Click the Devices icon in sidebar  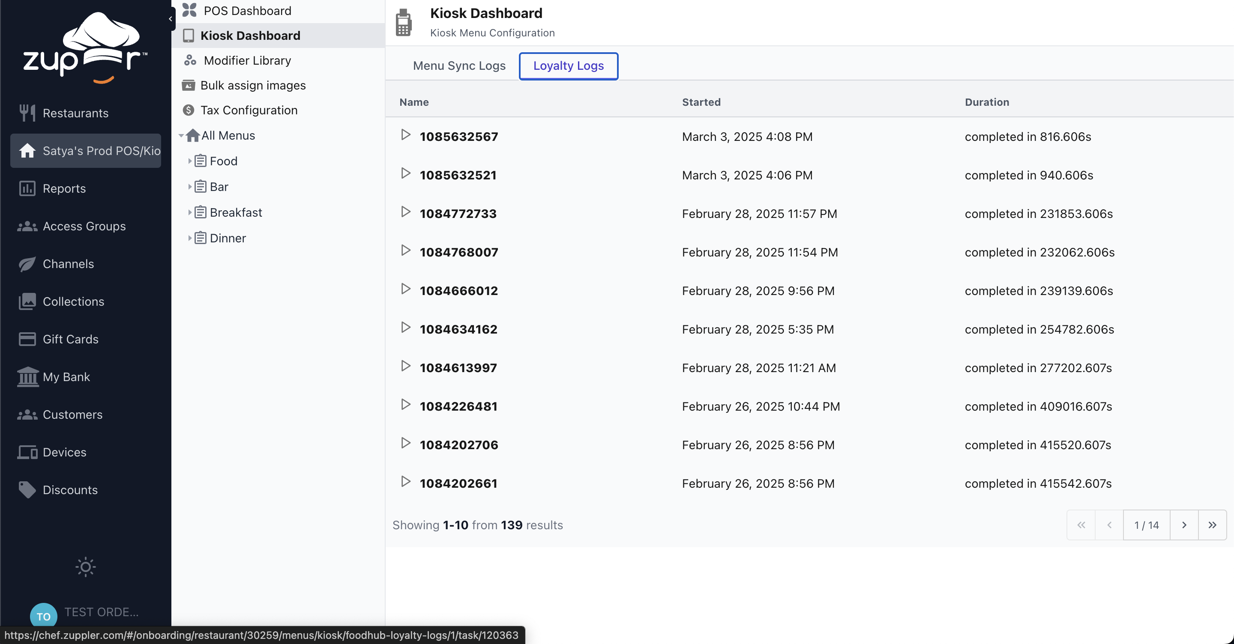pos(27,452)
